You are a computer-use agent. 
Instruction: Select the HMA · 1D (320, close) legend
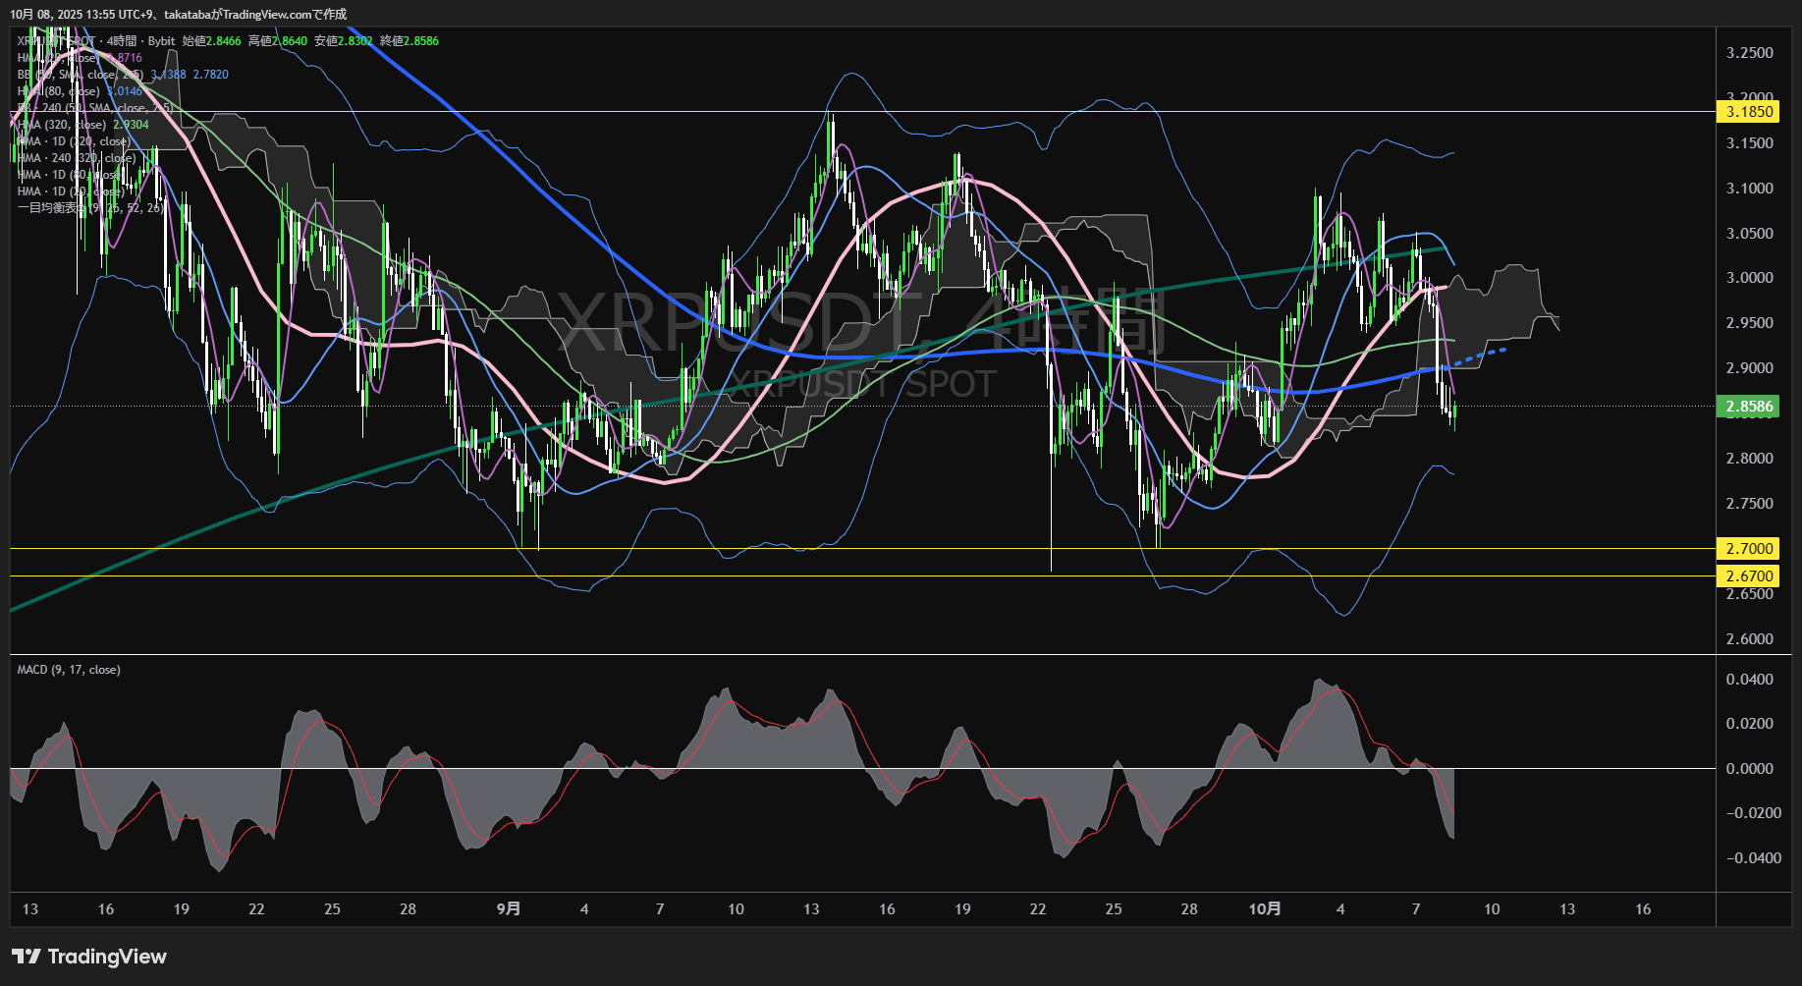point(74,141)
